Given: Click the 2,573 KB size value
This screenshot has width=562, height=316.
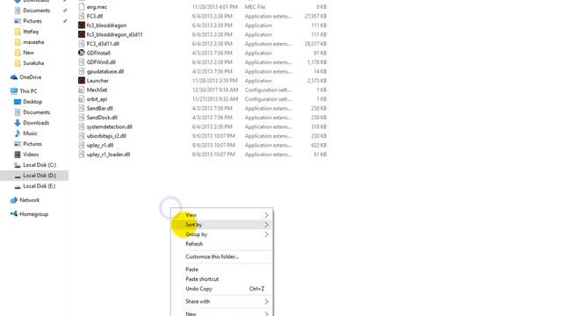Looking at the screenshot, I should 317,81.
